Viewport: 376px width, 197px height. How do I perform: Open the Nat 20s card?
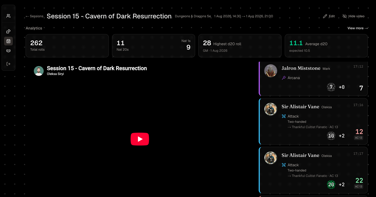point(153,46)
